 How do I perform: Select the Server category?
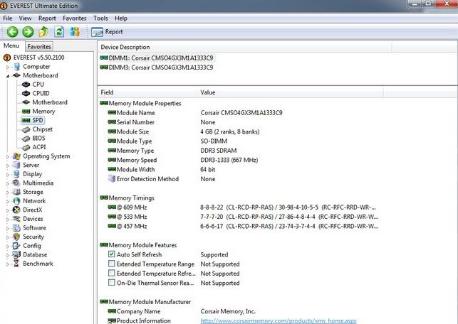[x=31, y=165]
